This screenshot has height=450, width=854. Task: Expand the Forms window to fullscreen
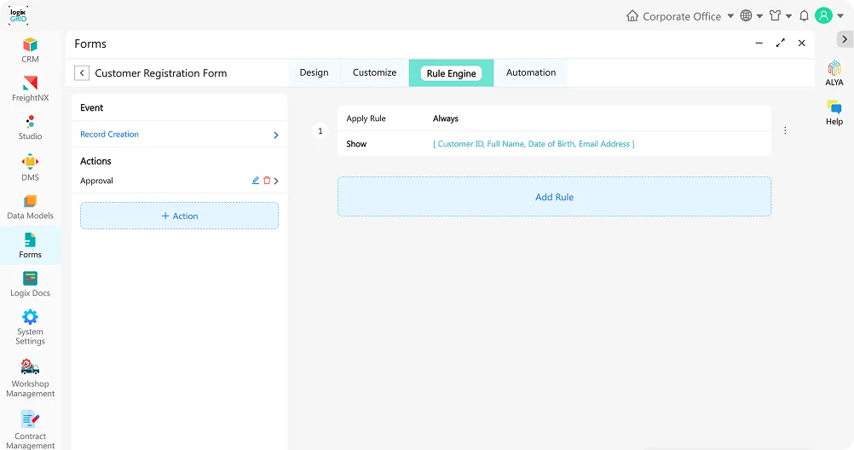coord(781,43)
